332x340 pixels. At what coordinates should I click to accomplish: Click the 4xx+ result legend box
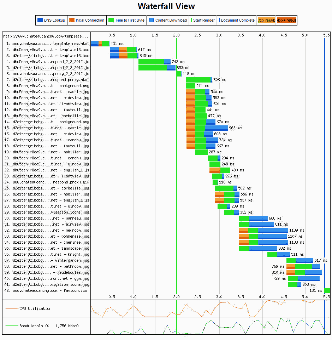[286, 20]
